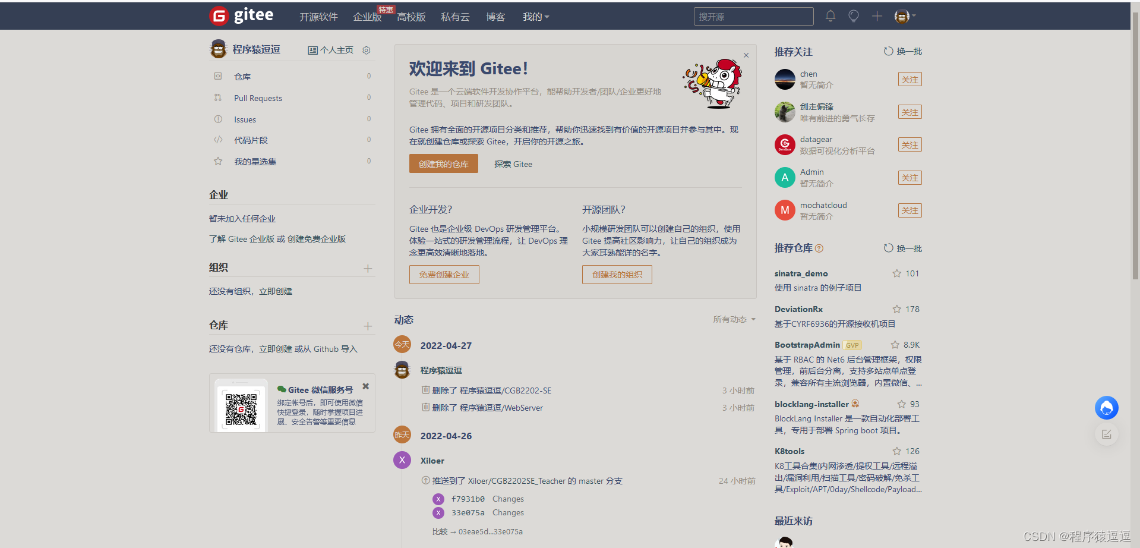1140x548 pixels.
Task: Open Xiloer/CGB2202SE_Teacher repository link
Action: (x=516, y=481)
